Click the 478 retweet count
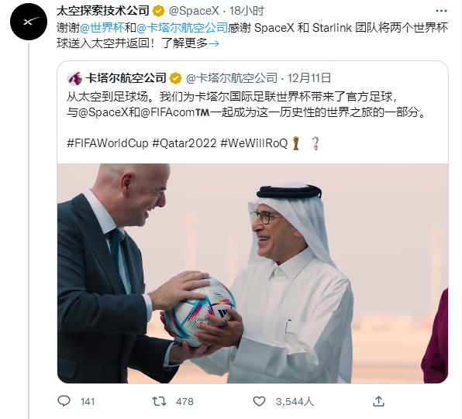462x419 pixels. tap(184, 402)
